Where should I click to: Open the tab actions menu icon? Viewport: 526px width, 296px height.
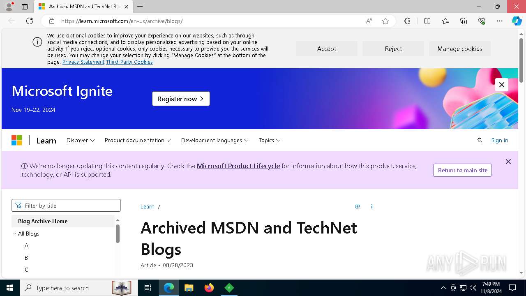click(x=25, y=7)
